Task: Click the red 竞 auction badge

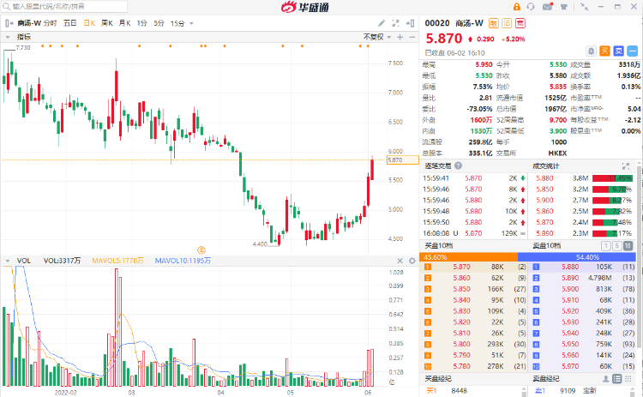Action: pos(520,23)
